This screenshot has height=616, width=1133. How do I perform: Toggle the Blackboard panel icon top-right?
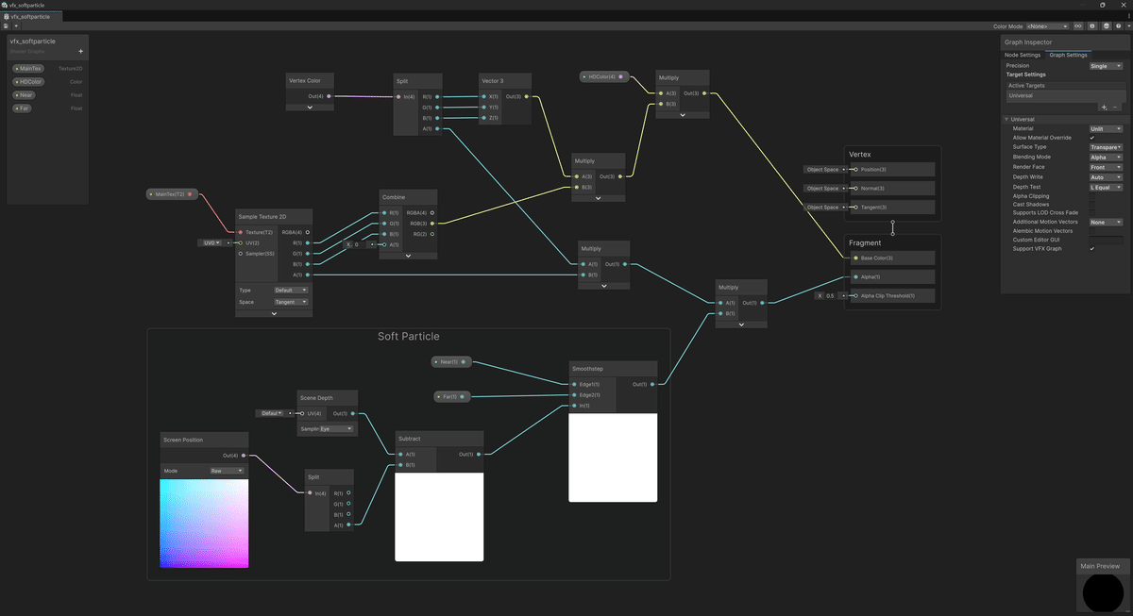(x=1092, y=25)
